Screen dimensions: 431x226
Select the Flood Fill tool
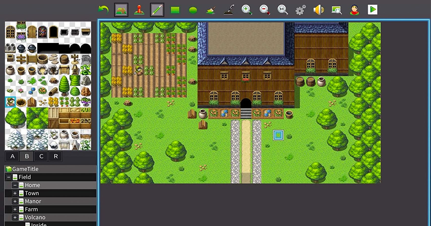211,10
